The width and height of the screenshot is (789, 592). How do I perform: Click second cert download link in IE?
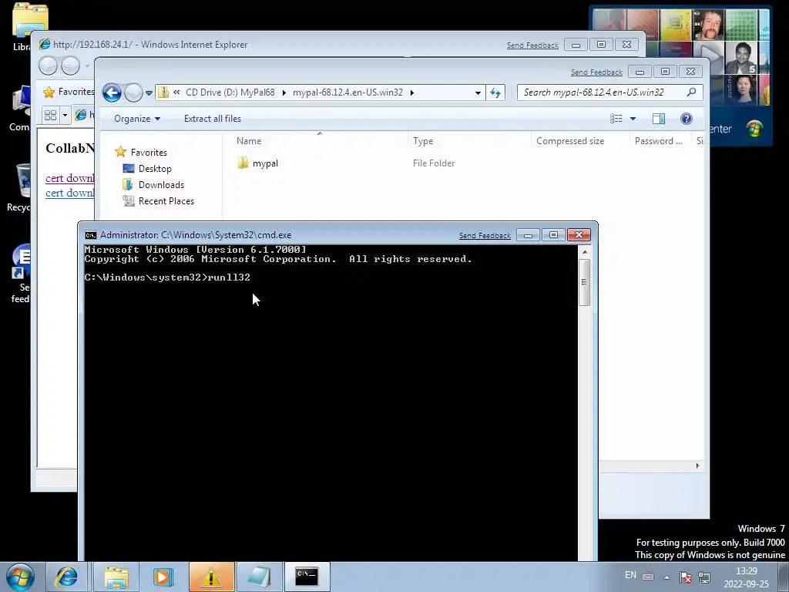tap(70, 193)
